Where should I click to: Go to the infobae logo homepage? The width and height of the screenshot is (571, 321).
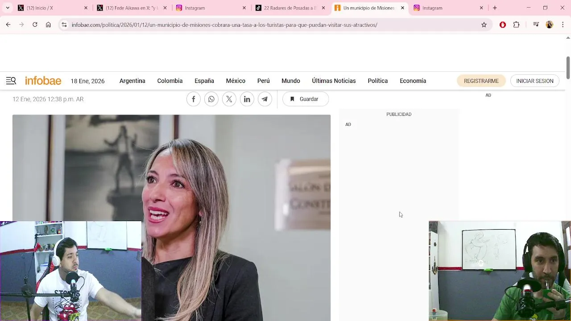[x=43, y=81]
